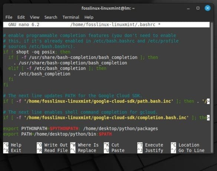This screenshot has height=171, width=217.
Task: Click the ^R Read File shortcut
Action: click(x=52, y=151)
